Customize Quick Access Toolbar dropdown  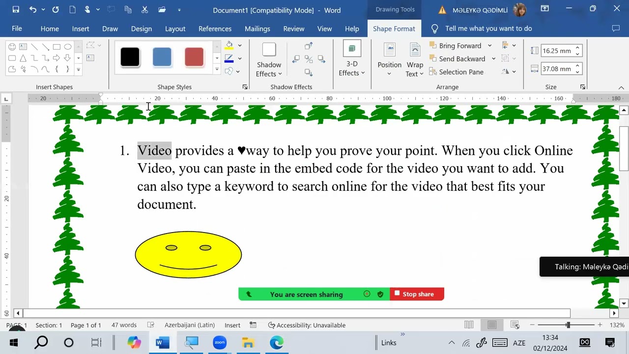click(179, 9)
